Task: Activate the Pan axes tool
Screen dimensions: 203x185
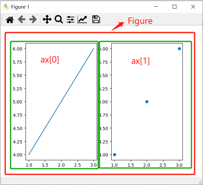Action: (47, 19)
